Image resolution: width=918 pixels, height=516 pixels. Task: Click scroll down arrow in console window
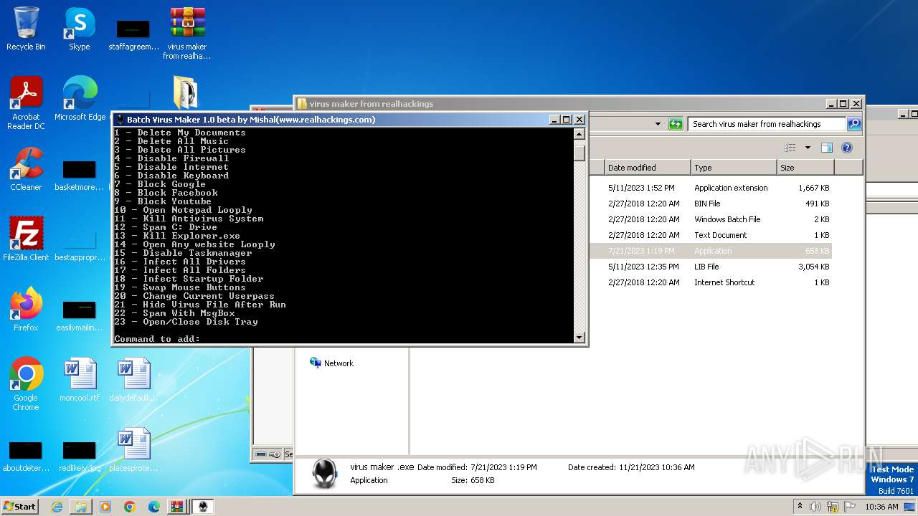tap(579, 337)
